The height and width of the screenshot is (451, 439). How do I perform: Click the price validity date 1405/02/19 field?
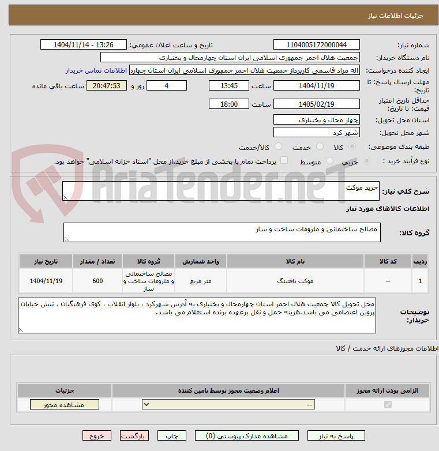[317, 104]
